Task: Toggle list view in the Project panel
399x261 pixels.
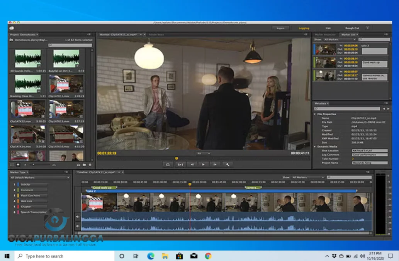Action: [x=12, y=164]
